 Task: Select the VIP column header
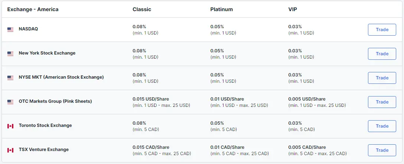coord(293,9)
